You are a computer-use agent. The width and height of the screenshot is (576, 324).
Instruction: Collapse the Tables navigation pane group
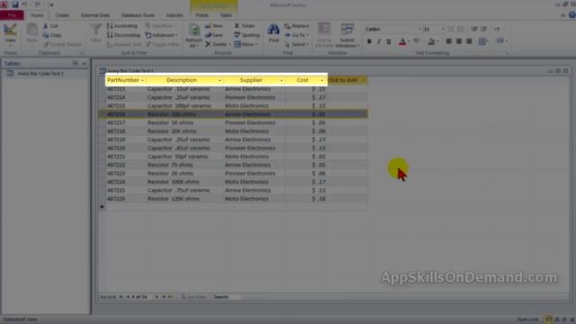pos(84,64)
